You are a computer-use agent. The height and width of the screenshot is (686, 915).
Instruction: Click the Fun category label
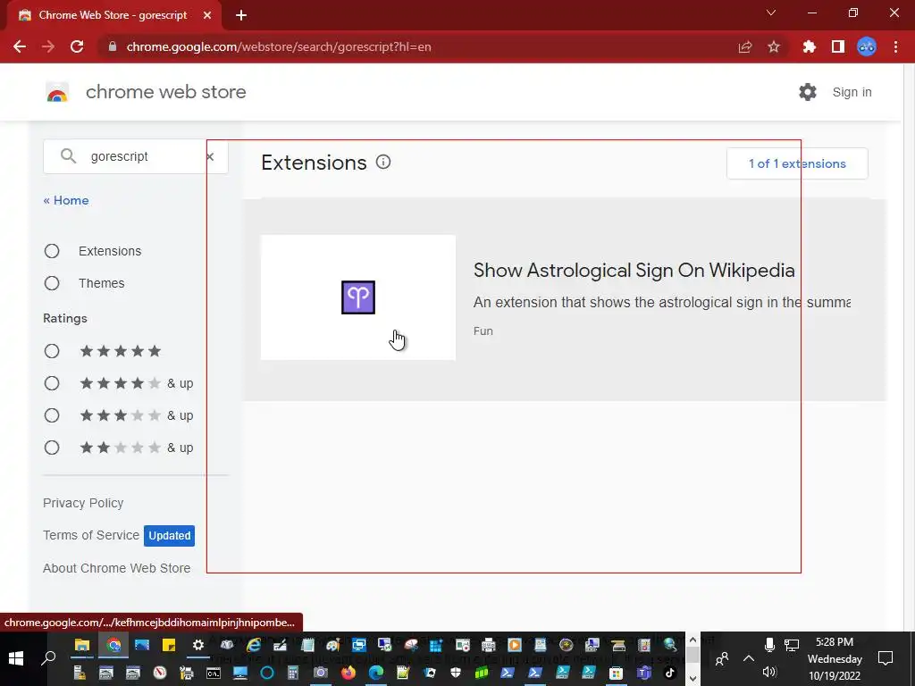click(483, 330)
